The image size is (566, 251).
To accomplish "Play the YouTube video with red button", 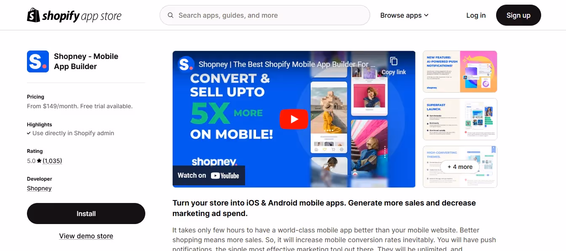I will [294, 119].
